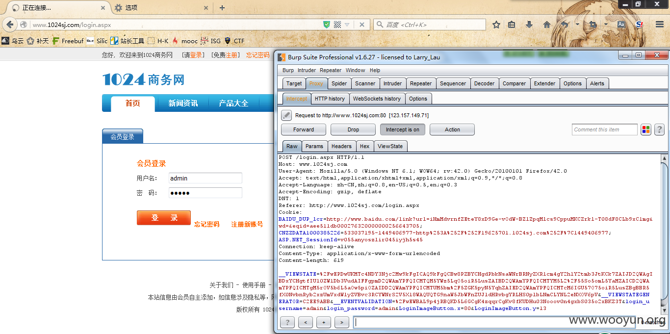Open the highlight color picker in Burp
Viewport: 670px width, 334px height.
coord(646,129)
